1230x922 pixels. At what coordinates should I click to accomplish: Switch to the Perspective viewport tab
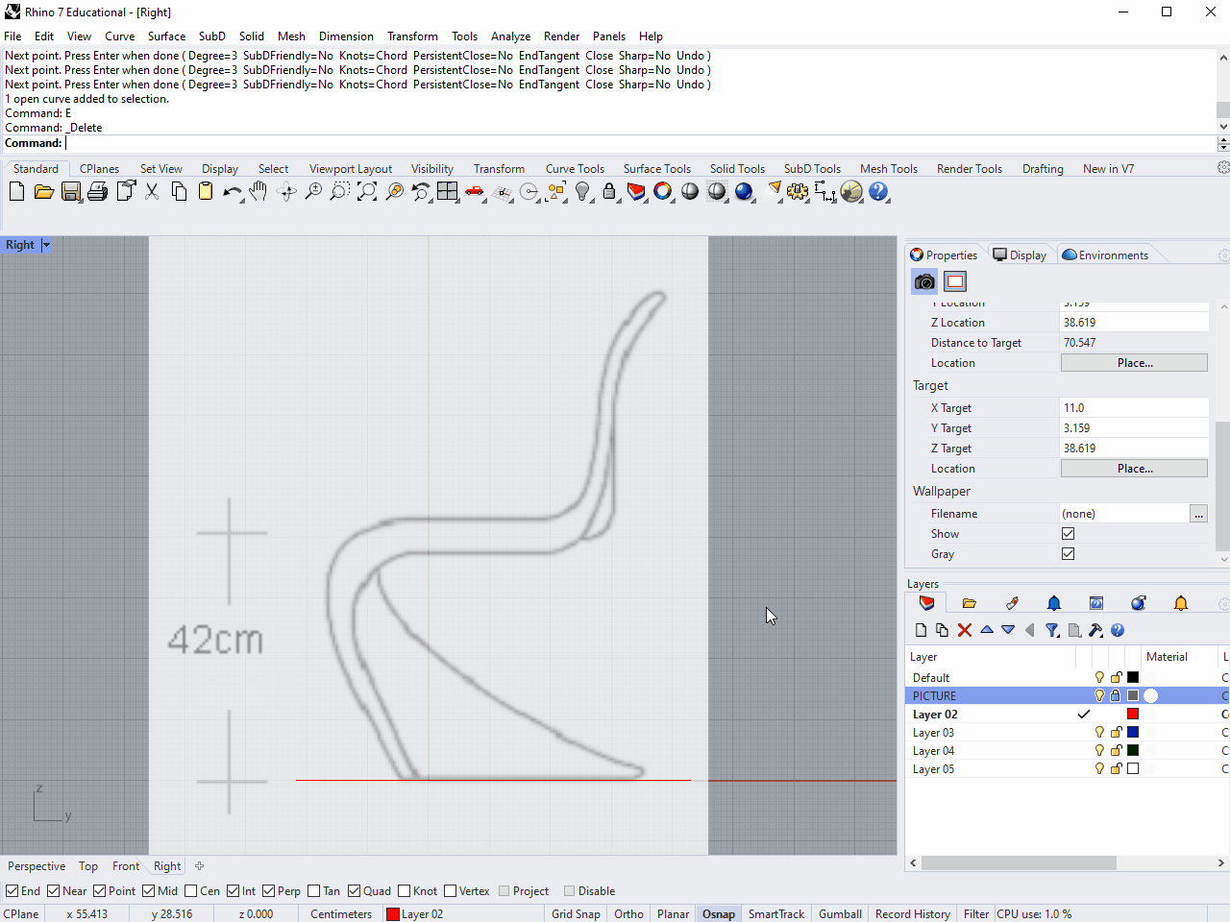point(37,866)
